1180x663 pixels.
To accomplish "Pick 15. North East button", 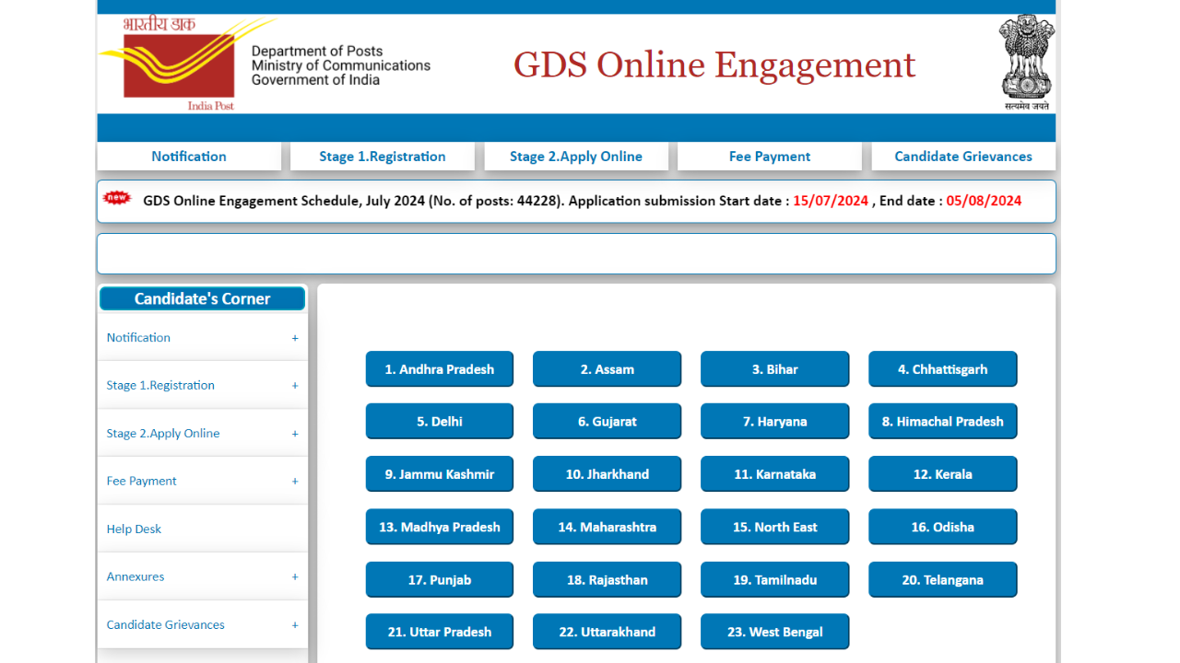I will click(x=775, y=527).
